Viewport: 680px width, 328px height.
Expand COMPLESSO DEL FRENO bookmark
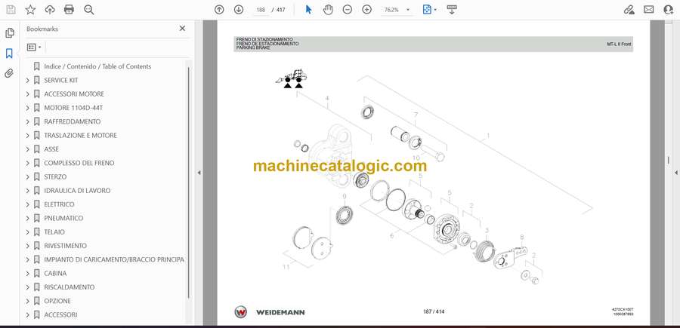(28, 163)
